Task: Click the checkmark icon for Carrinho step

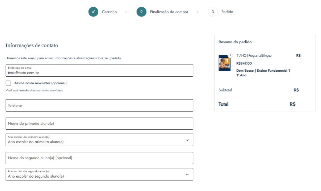Action: 93,12
